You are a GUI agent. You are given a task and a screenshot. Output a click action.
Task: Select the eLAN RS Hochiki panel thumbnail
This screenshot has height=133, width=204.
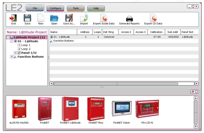point(19,109)
